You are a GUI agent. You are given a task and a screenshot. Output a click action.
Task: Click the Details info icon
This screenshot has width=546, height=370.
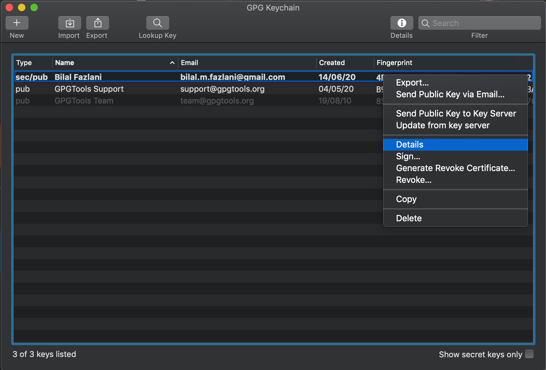pos(402,23)
